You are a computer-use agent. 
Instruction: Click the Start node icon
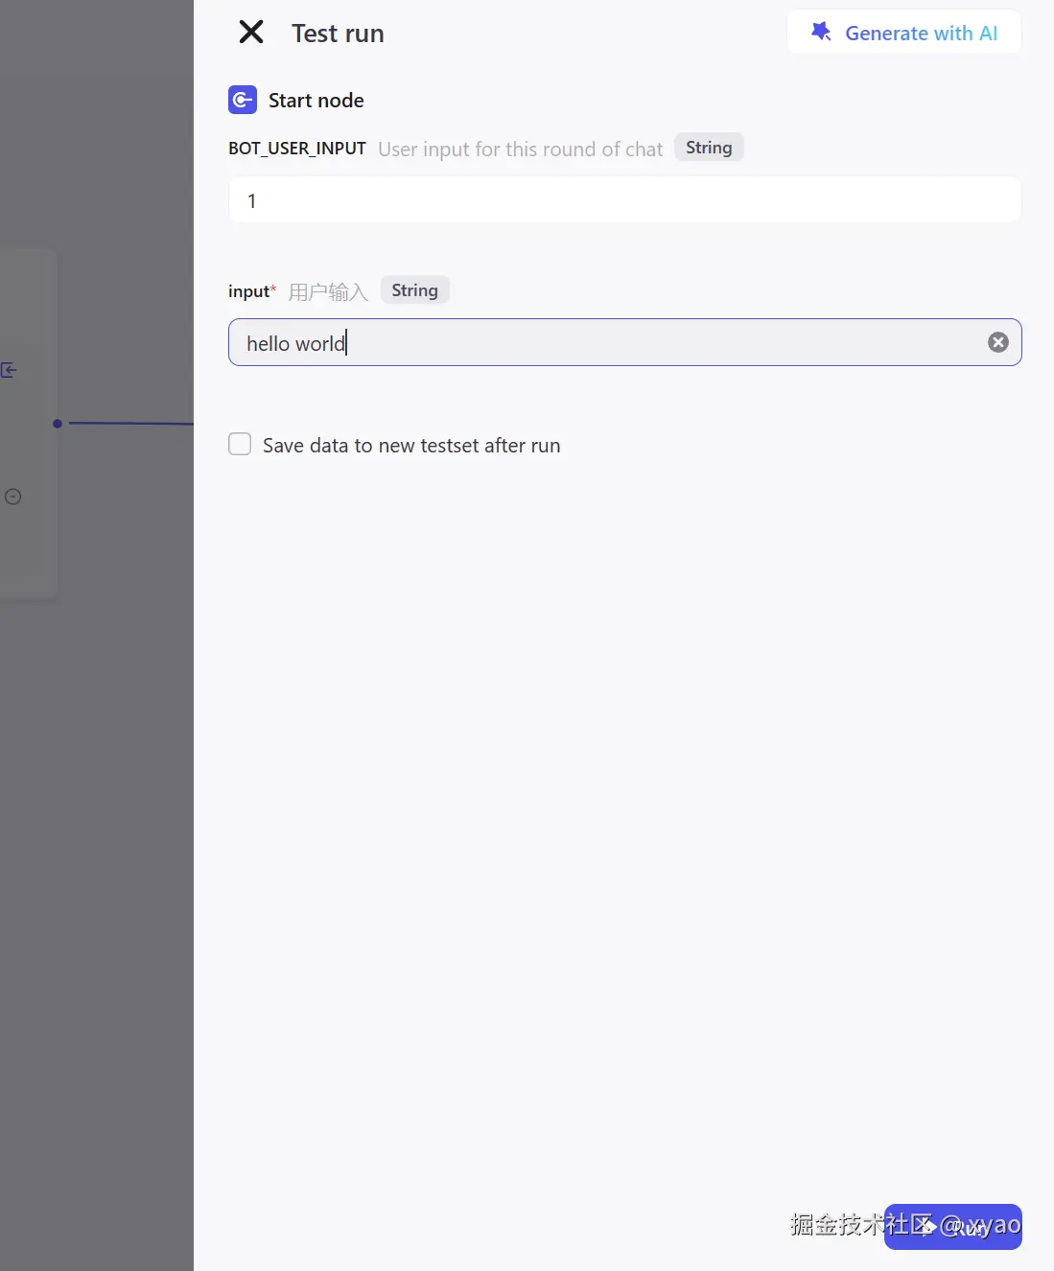pos(243,100)
